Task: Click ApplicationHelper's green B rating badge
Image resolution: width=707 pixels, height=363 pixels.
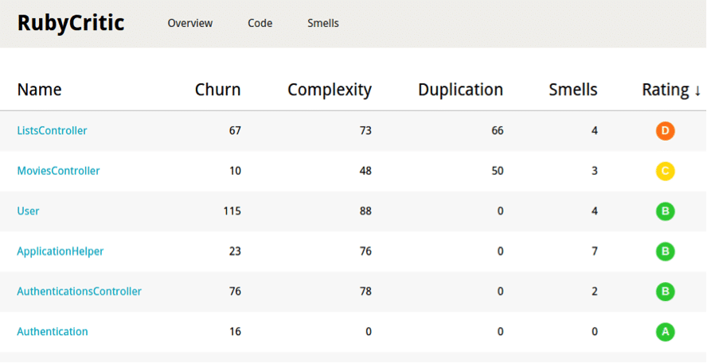Action: 666,252
